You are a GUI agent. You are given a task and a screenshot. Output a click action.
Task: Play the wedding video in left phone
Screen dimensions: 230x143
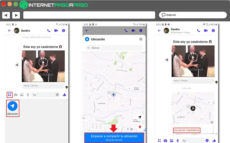(43, 62)
